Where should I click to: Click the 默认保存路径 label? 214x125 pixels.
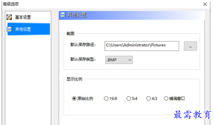[83, 45]
